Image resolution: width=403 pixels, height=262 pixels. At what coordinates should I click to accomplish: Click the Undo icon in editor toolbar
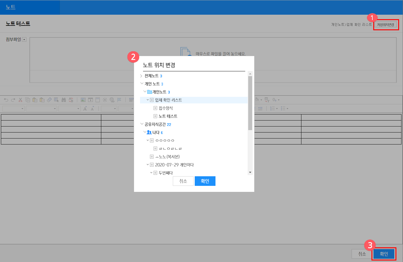click(6, 100)
